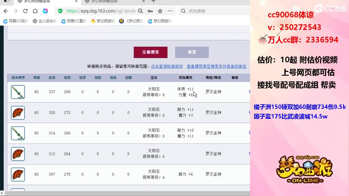Bookmark this page with the star icon
The width and height of the screenshot is (349, 196).
coord(160,11)
